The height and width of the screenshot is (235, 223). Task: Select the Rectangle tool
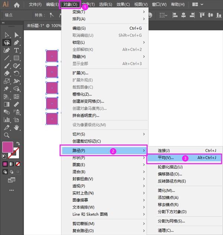tap(16, 58)
